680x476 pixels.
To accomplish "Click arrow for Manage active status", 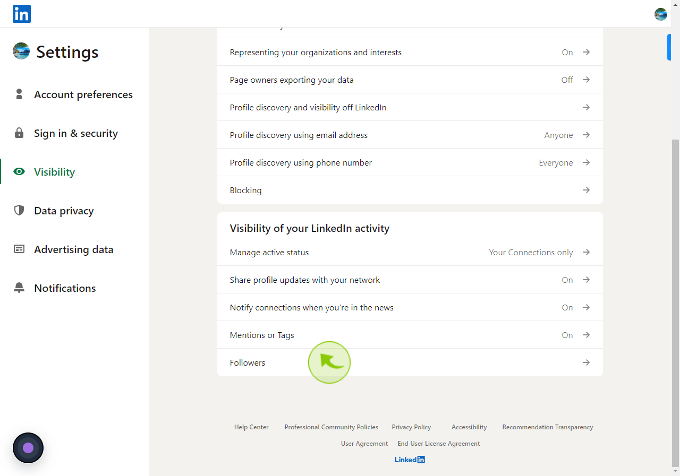I will [586, 252].
